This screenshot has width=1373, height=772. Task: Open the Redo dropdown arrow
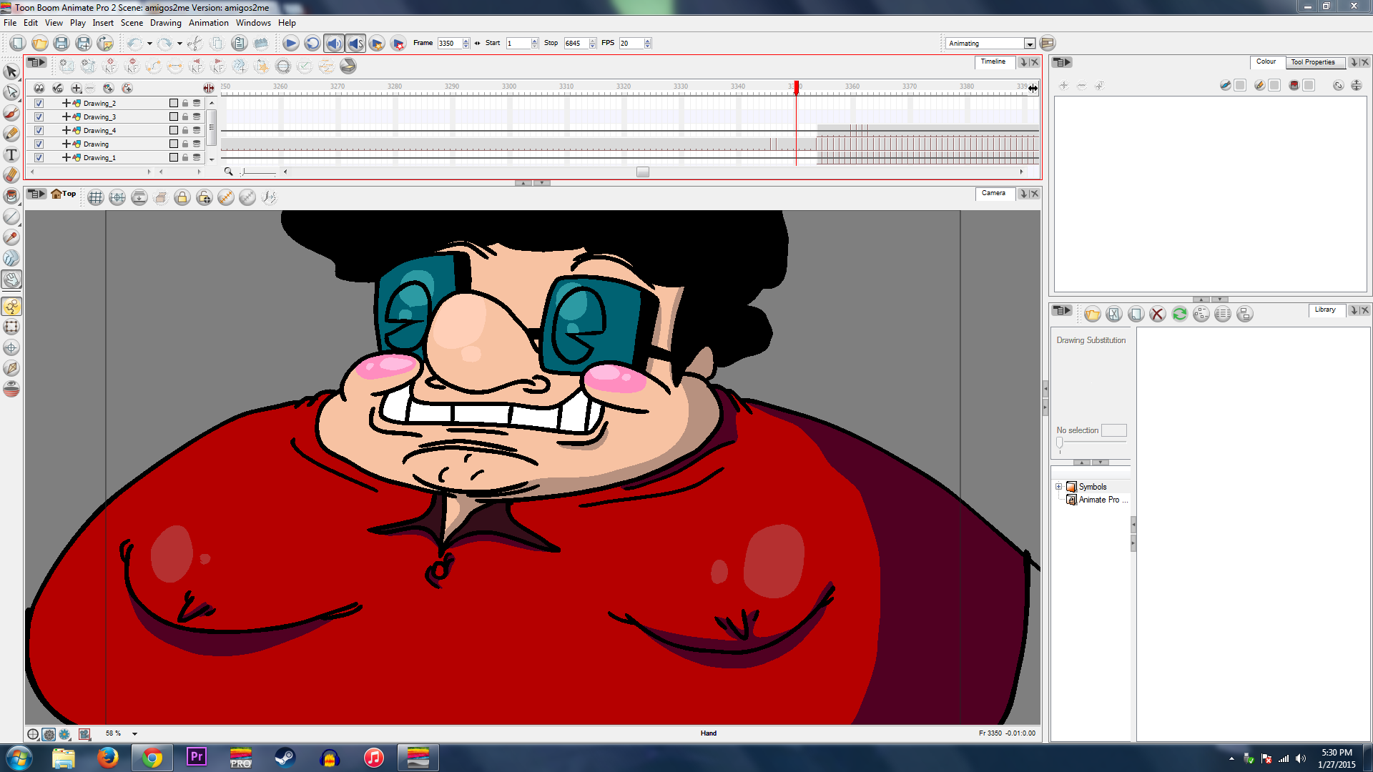(179, 44)
